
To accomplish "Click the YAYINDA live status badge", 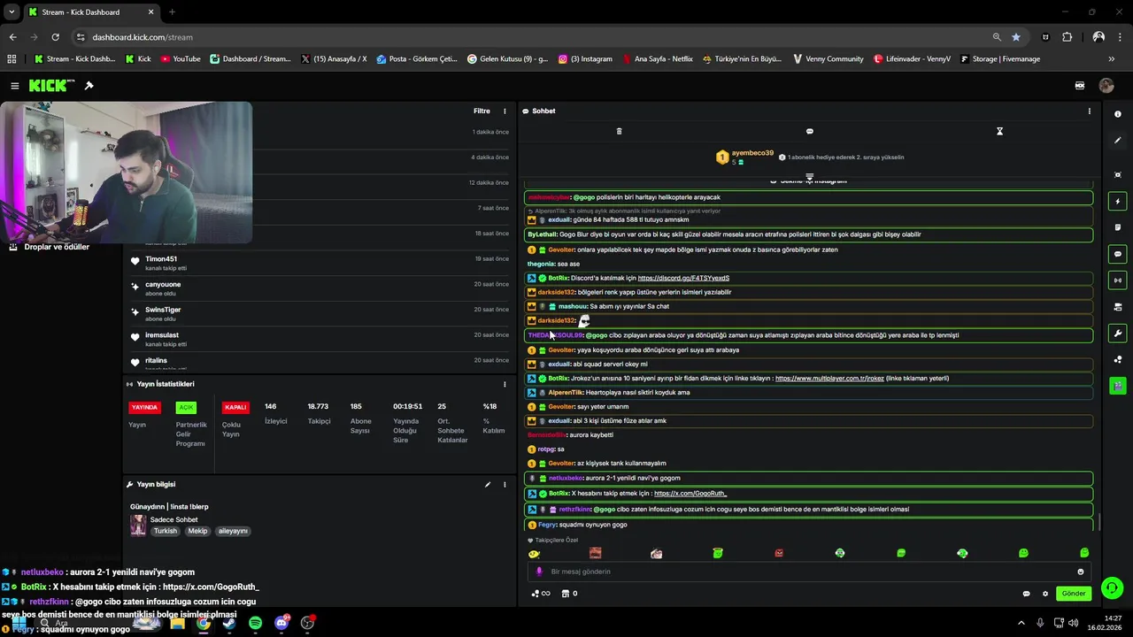I will coord(144,408).
